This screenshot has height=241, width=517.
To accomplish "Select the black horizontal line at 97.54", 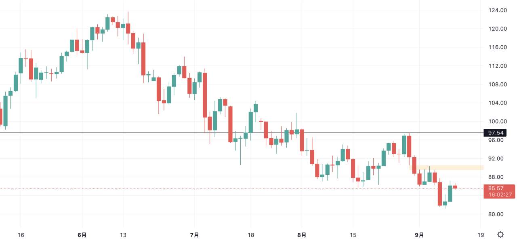I will tap(242, 133).
